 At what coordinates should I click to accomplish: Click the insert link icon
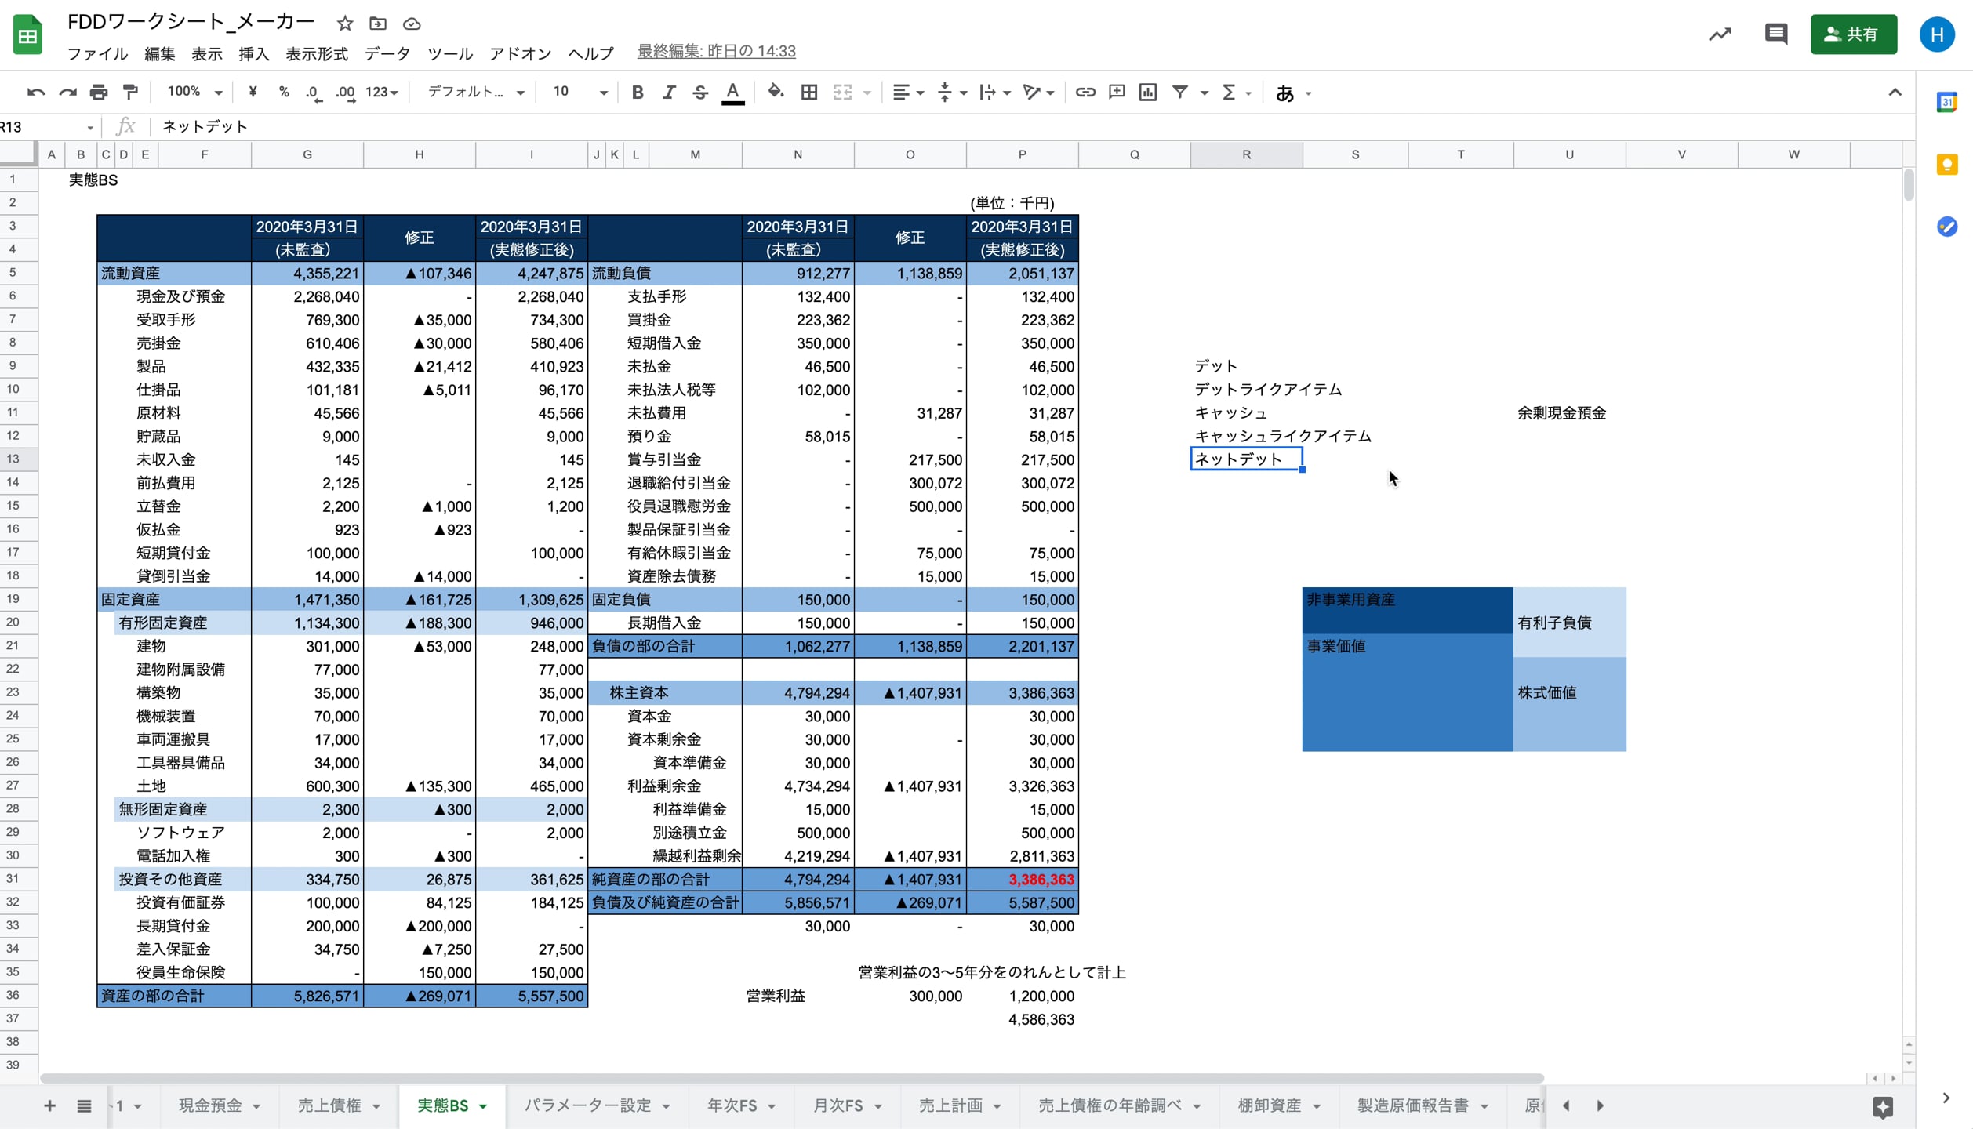tap(1085, 93)
